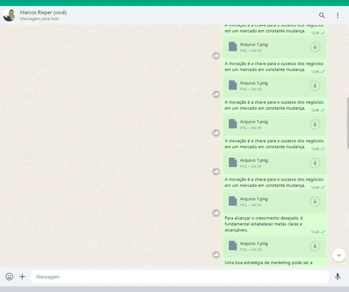The height and width of the screenshot is (292, 349).
Task: Focus the Mensagem input field
Action: tap(180, 276)
